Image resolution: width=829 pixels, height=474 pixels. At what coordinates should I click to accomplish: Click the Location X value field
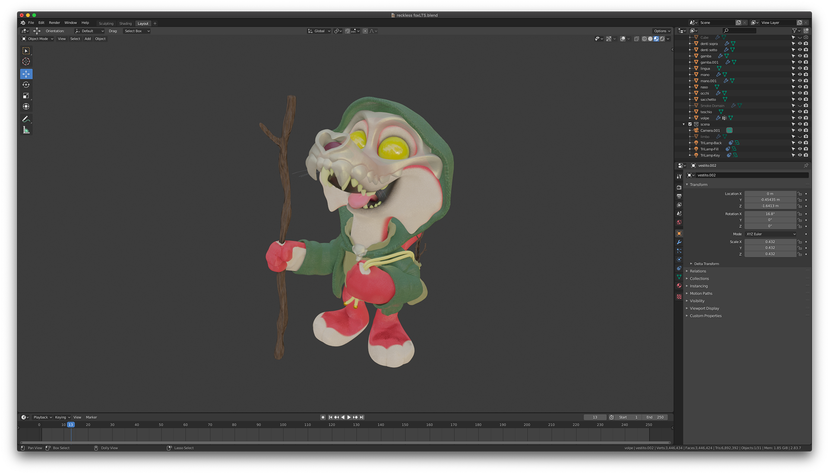click(770, 194)
